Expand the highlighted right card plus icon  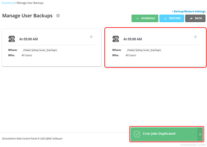pyautogui.click(x=195, y=37)
